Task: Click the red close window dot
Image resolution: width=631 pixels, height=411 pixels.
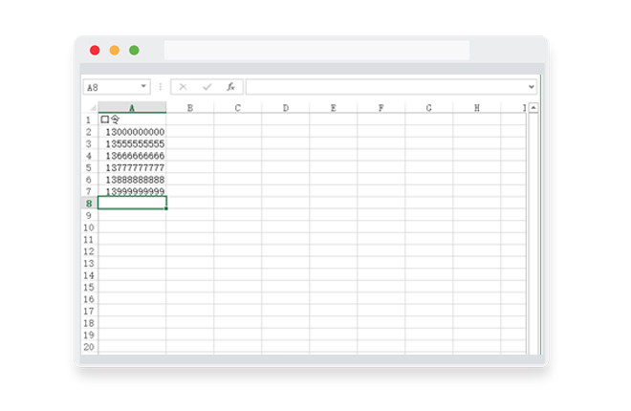Action: coord(95,51)
